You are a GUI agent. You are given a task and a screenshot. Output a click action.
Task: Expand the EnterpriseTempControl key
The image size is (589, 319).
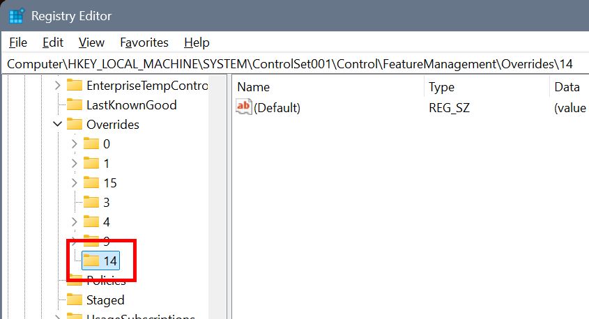click(57, 86)
